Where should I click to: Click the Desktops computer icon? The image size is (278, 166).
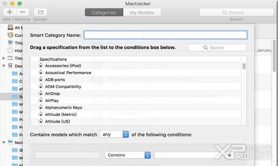pyautogui.click(x=11, y=65)
